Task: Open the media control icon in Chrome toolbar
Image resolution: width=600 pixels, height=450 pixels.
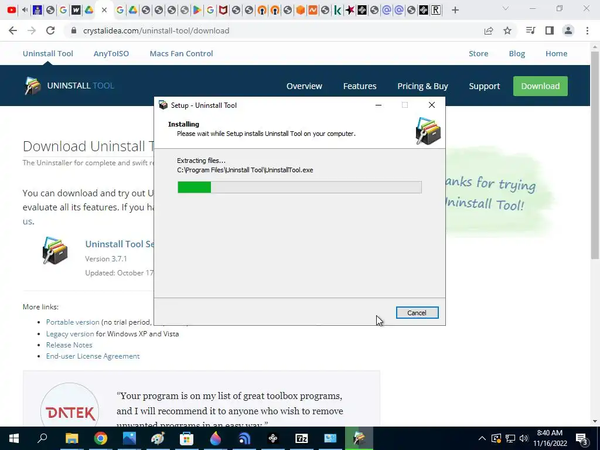Action: tap(530, 30)
